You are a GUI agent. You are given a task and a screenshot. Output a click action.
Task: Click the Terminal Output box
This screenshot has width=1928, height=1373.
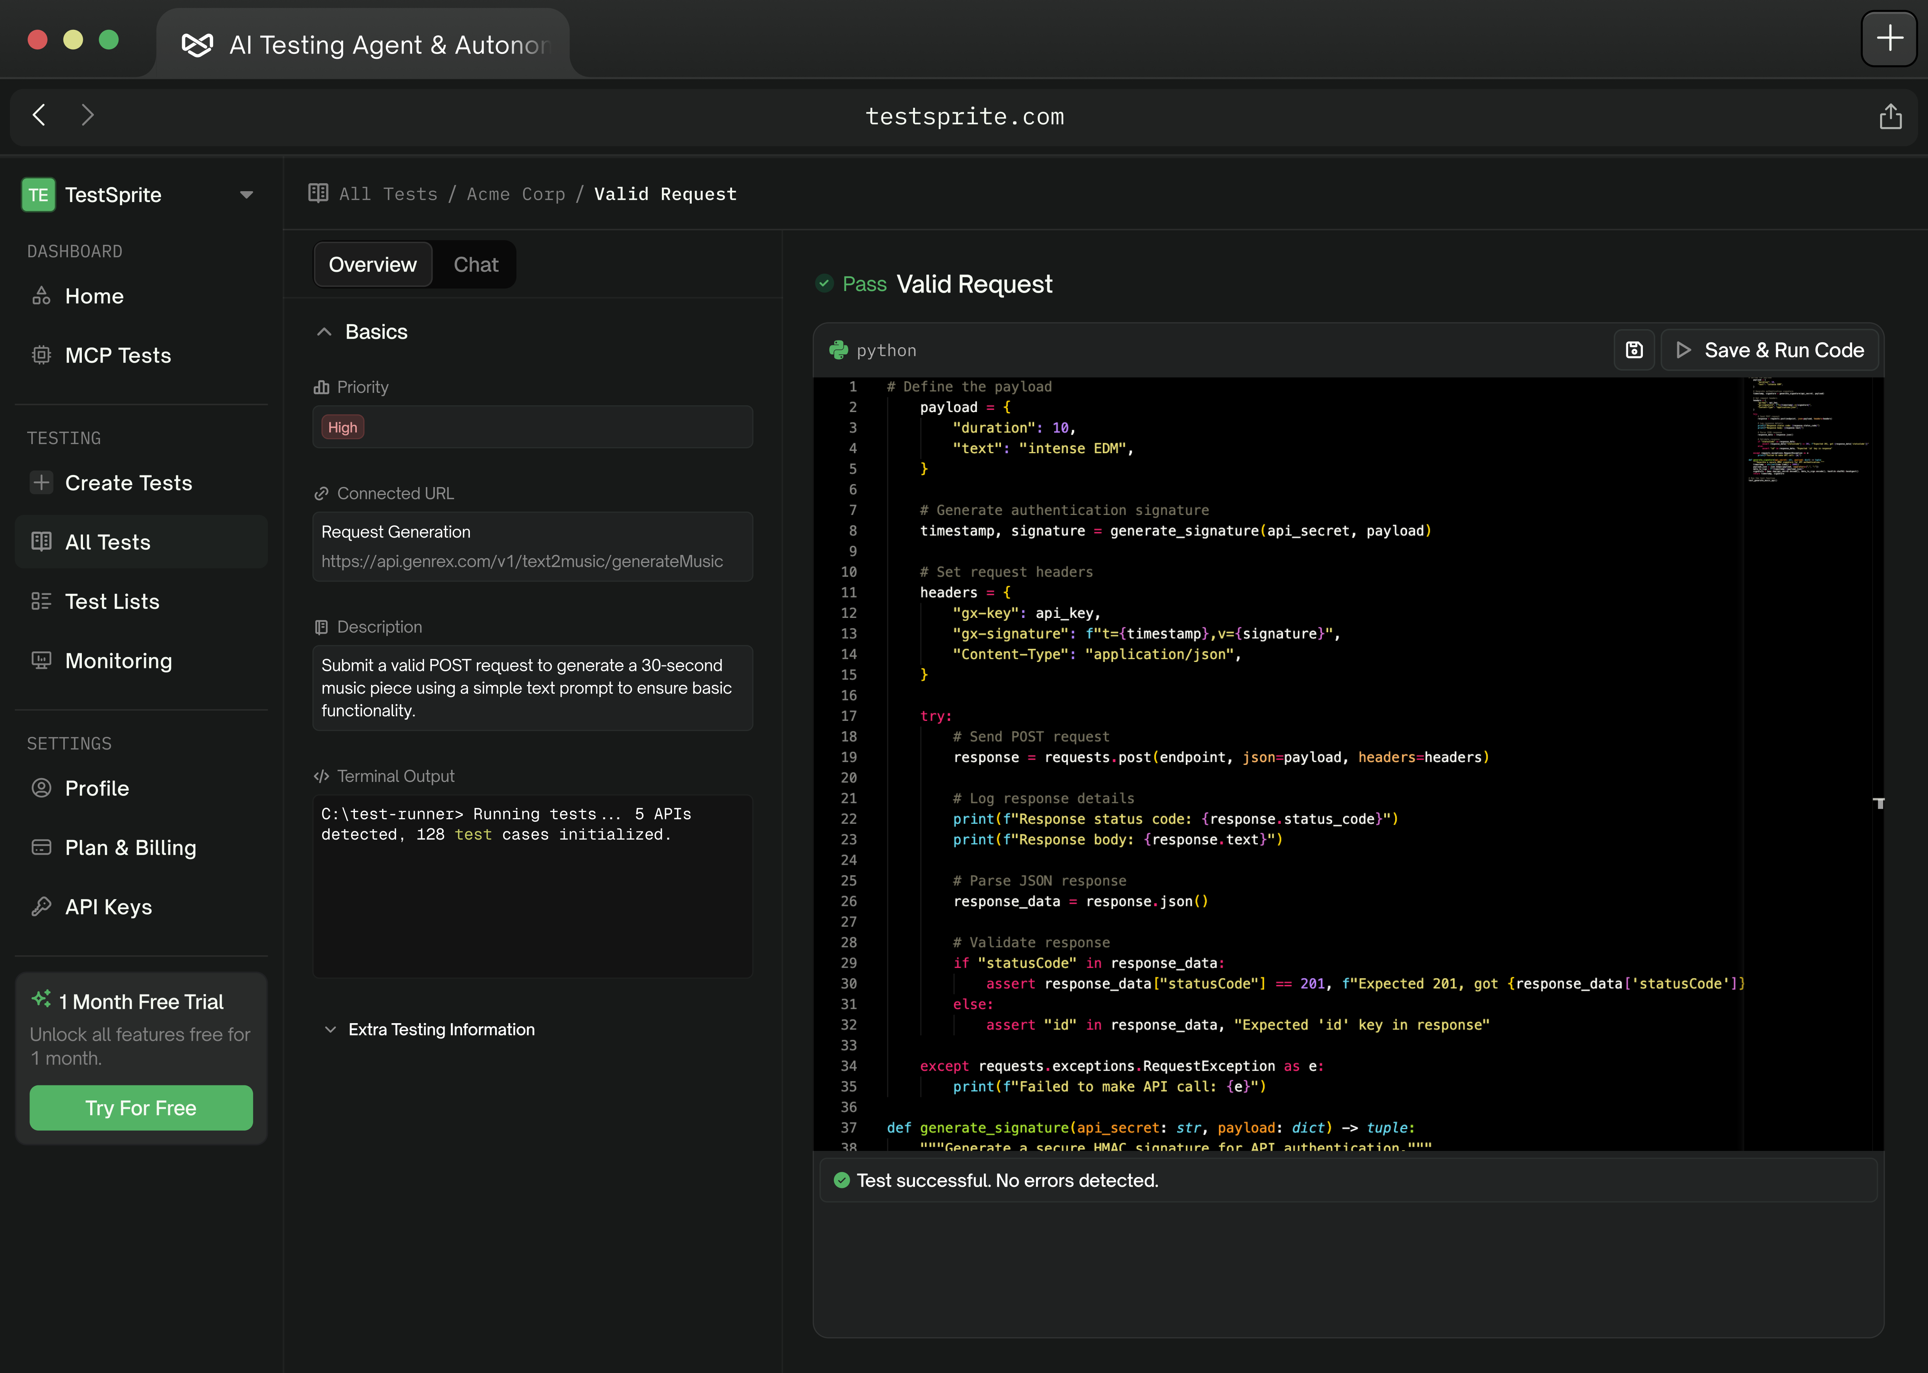click(x=533, y=886)
